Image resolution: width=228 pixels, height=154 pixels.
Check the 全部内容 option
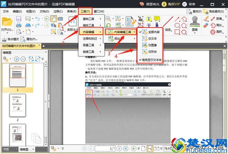pyautogui.click(x=150, y=32)
